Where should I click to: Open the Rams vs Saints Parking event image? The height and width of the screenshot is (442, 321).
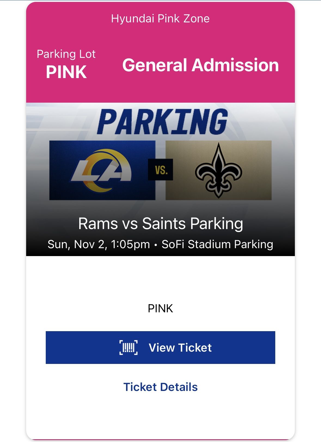point(160,179)
